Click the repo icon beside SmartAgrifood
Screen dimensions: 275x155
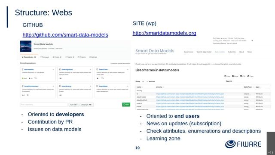(60, 69)
